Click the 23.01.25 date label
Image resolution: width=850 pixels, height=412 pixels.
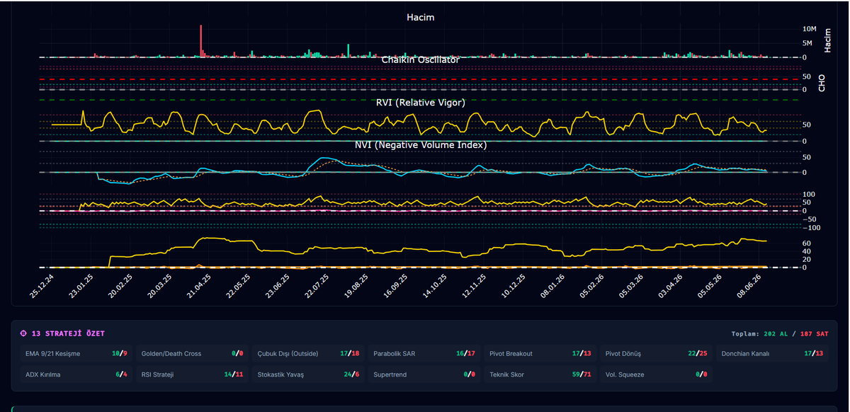click(81, 287)
